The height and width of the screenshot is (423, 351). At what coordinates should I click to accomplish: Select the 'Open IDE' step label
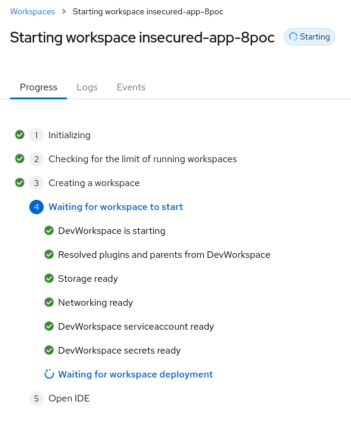pos(69,398)
